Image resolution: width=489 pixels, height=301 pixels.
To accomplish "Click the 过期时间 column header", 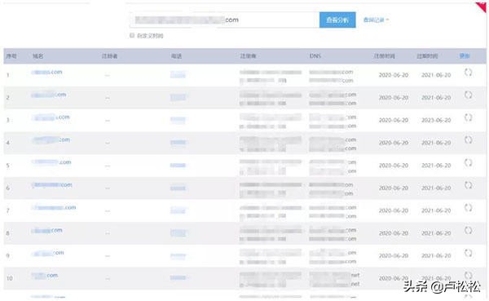I will pyautogui.click(x=427, y=56).
